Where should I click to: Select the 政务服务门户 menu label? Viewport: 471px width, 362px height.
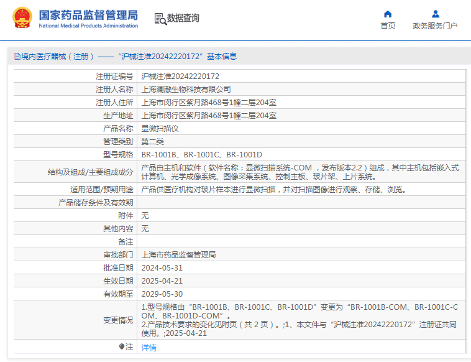point(435,26)
